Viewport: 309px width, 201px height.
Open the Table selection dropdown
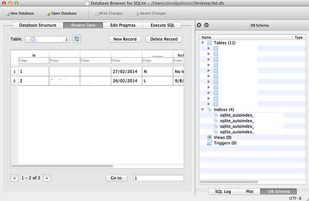(47, 39)
